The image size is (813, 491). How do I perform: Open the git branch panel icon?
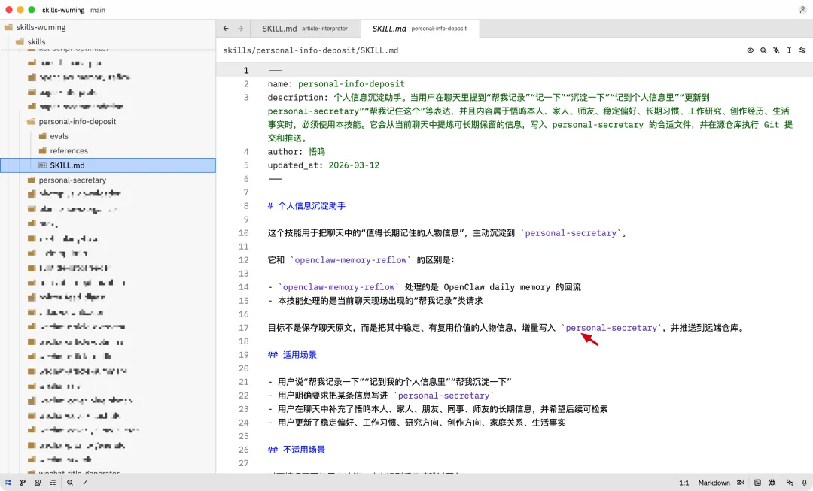23,482
